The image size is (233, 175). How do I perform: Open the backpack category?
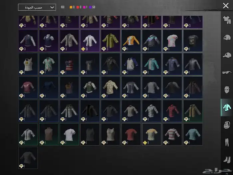[227, 125]
